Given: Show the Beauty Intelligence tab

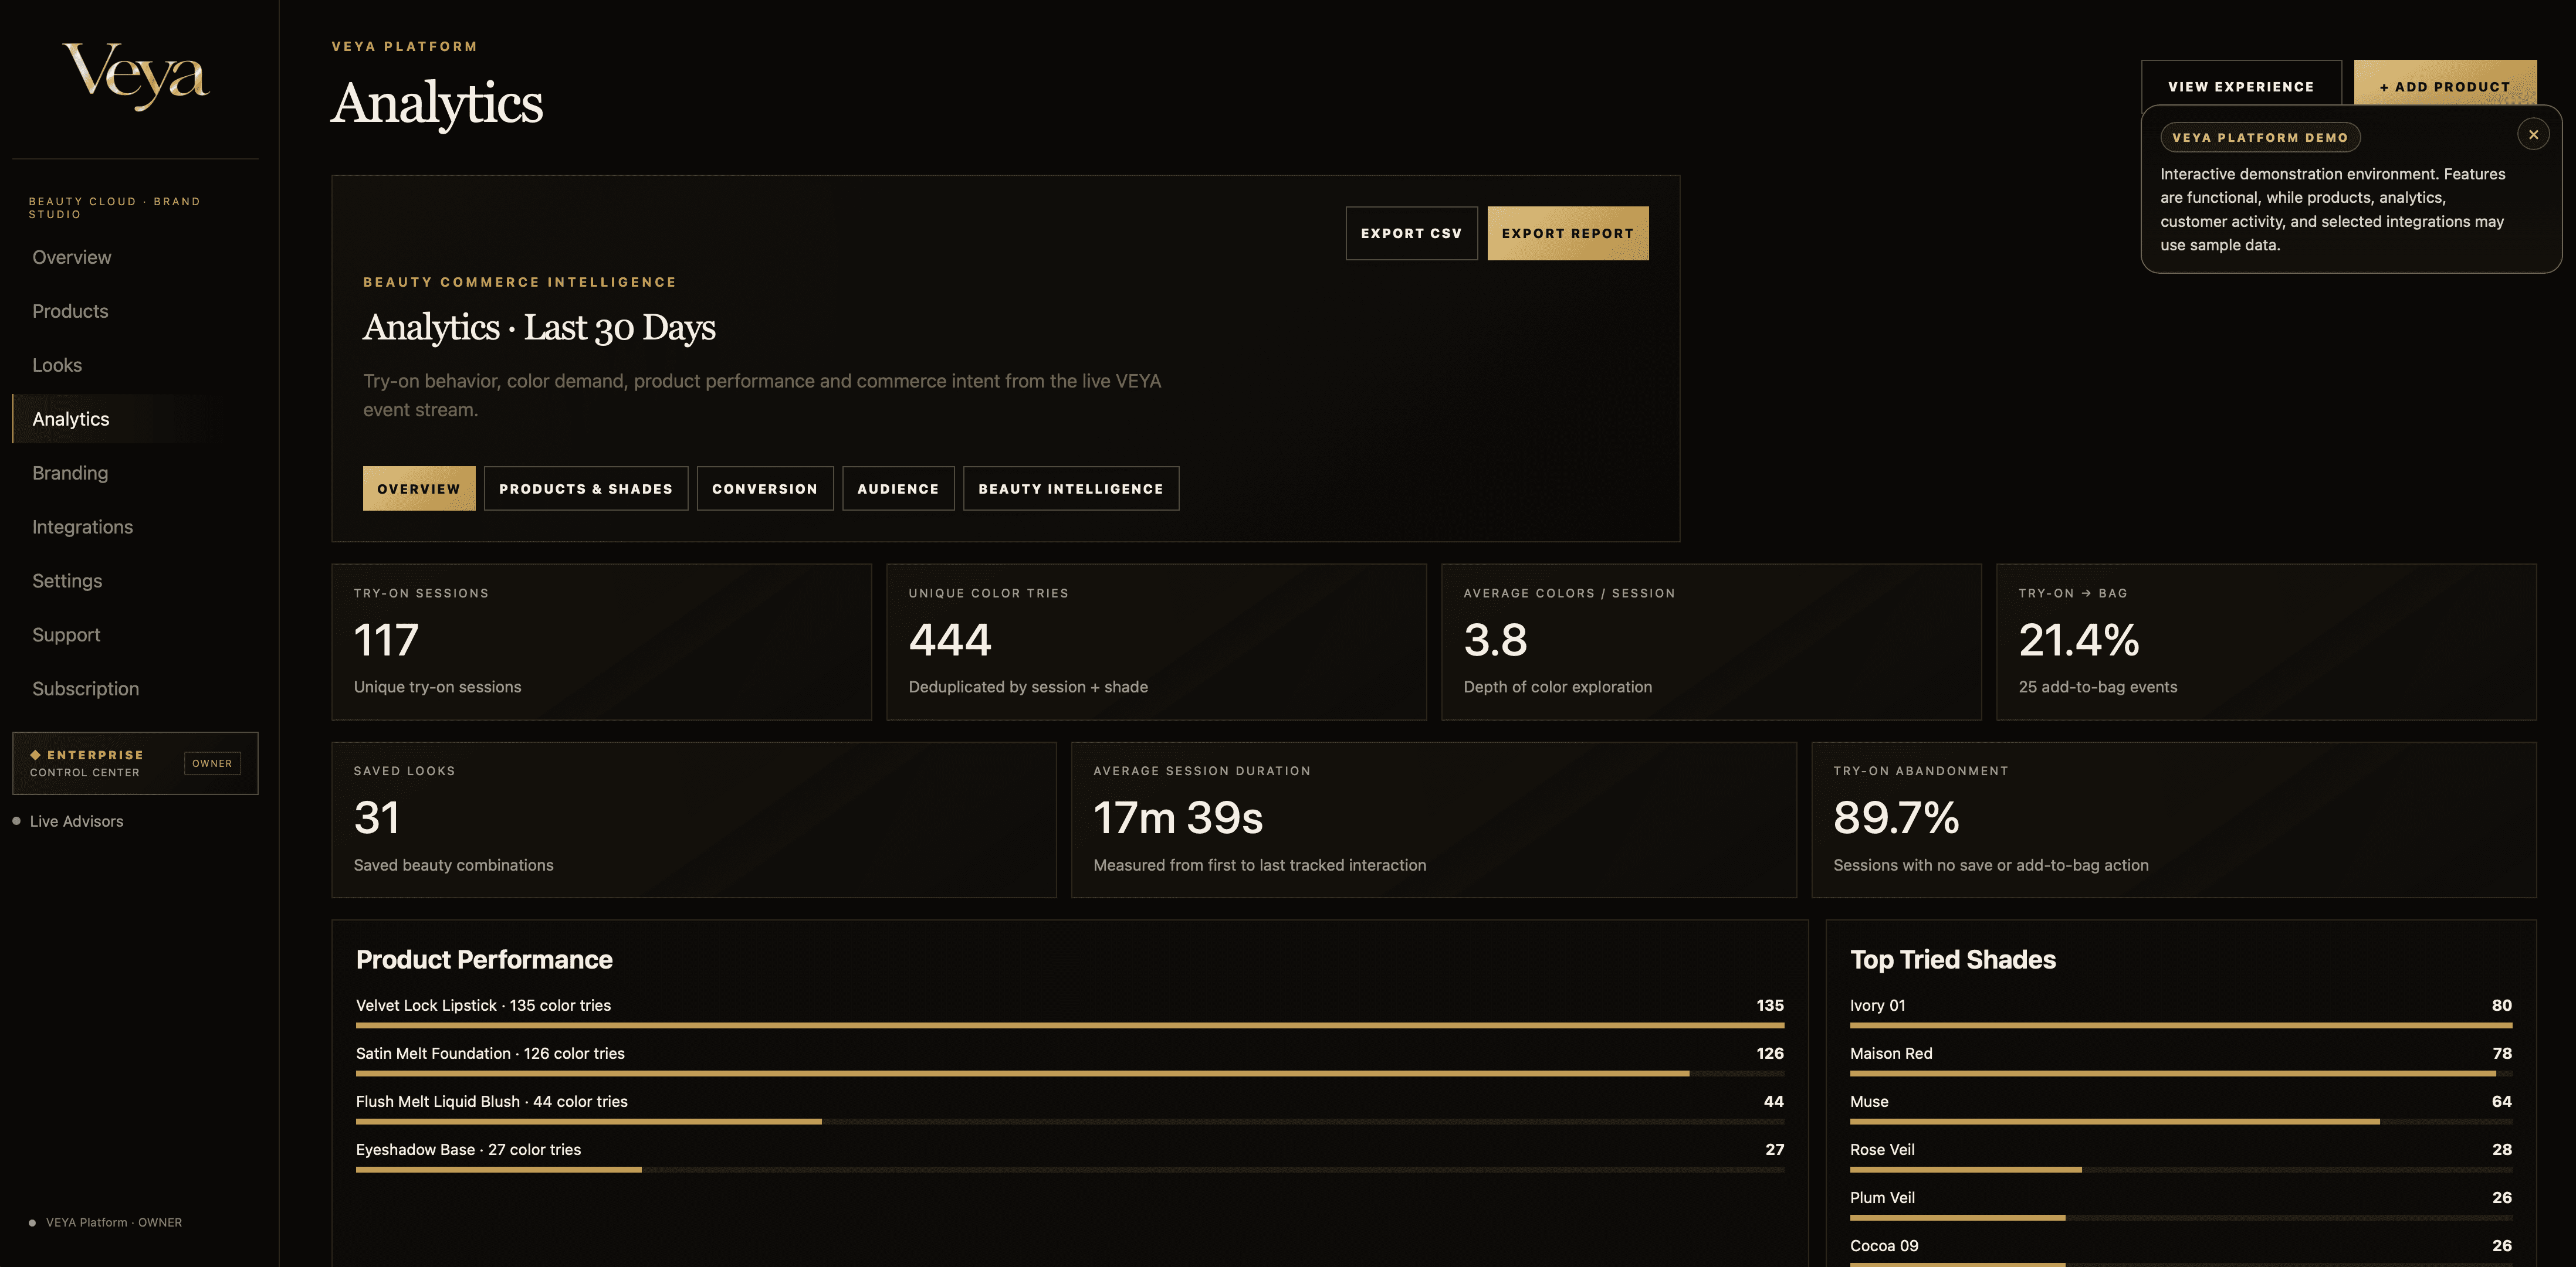Looking at the screenshot, I should pos(1071,488).
